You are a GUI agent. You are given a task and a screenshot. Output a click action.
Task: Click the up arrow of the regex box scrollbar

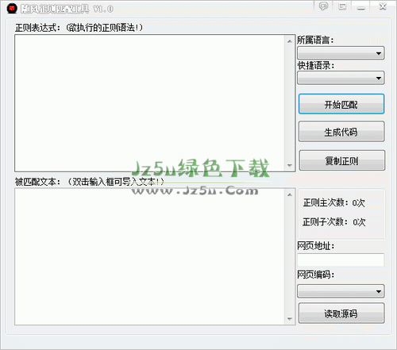(x=290, y=41)
